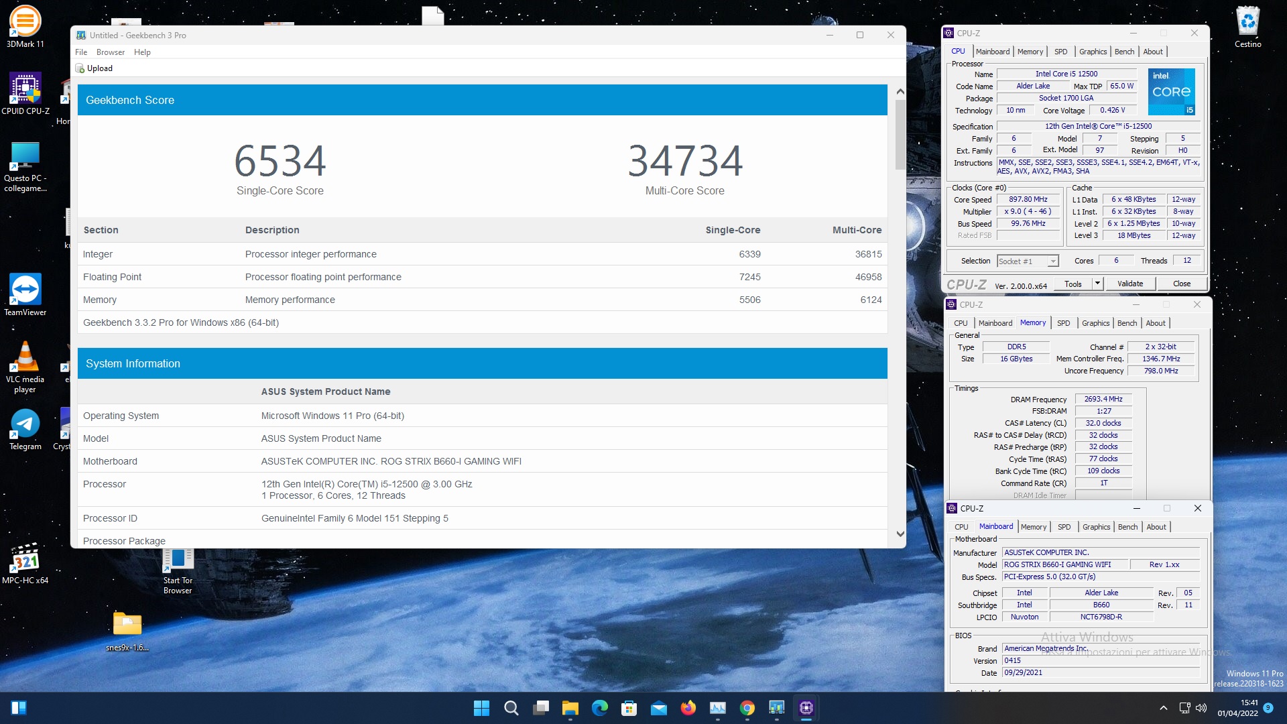Open Bench tab in top CPU-Z window
The width and height of the screenshot is (1287, 724).
(x=1124, y=52)
